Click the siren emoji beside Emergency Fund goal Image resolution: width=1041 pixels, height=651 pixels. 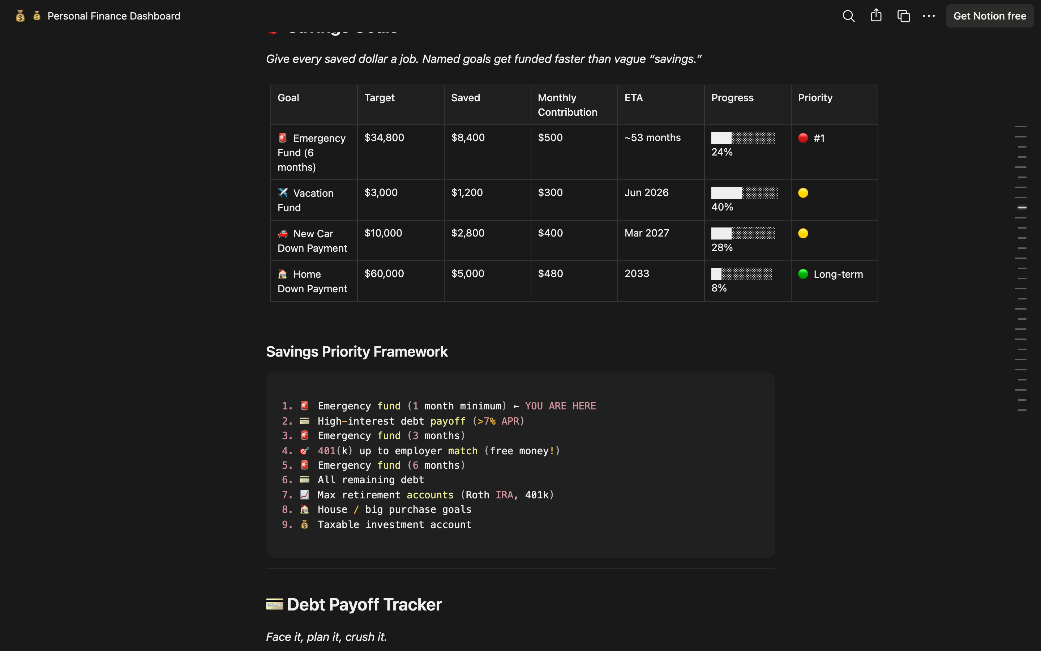tap(283, 138)
